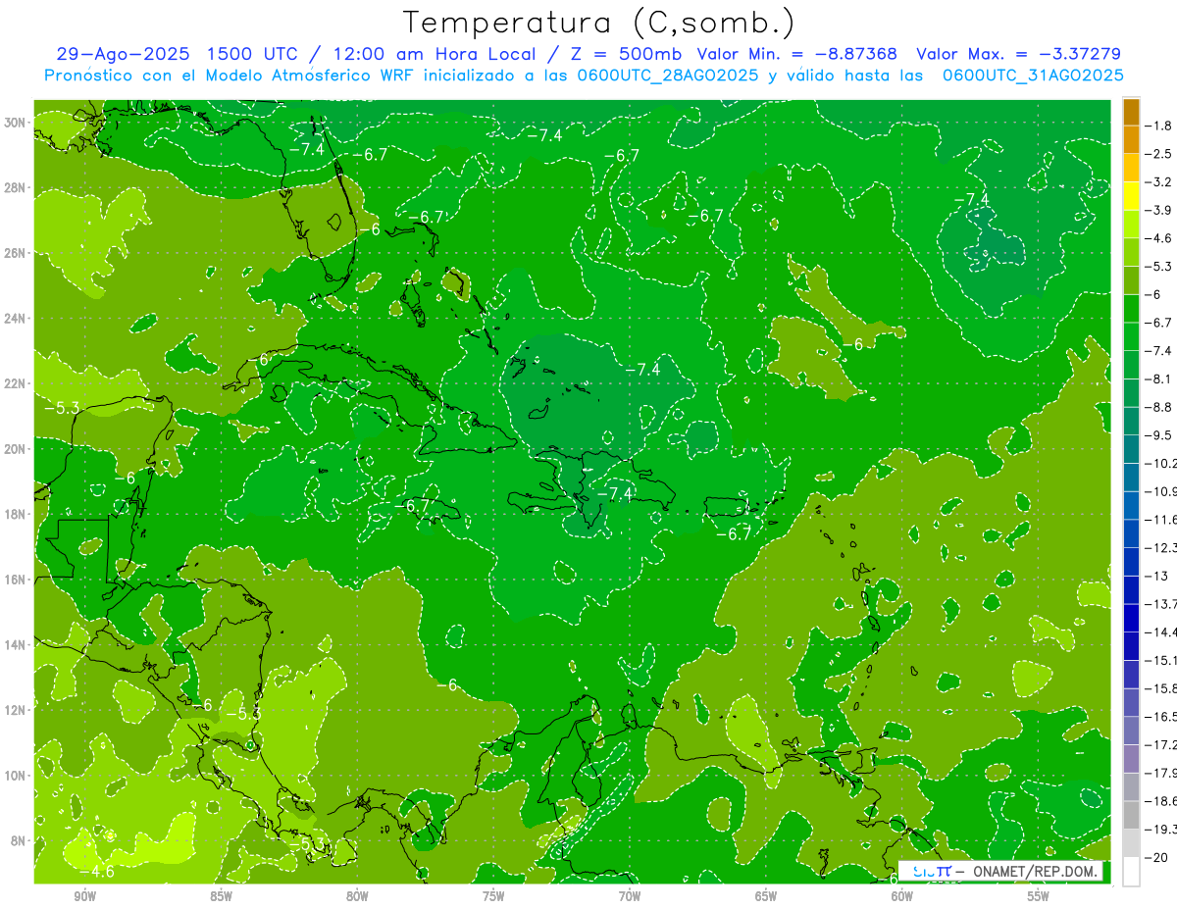Viewport: 1177px width, 909px height.
Task: Click the '0600UTC_31AGO2025' valid-until time
Action: point(1033,76)
